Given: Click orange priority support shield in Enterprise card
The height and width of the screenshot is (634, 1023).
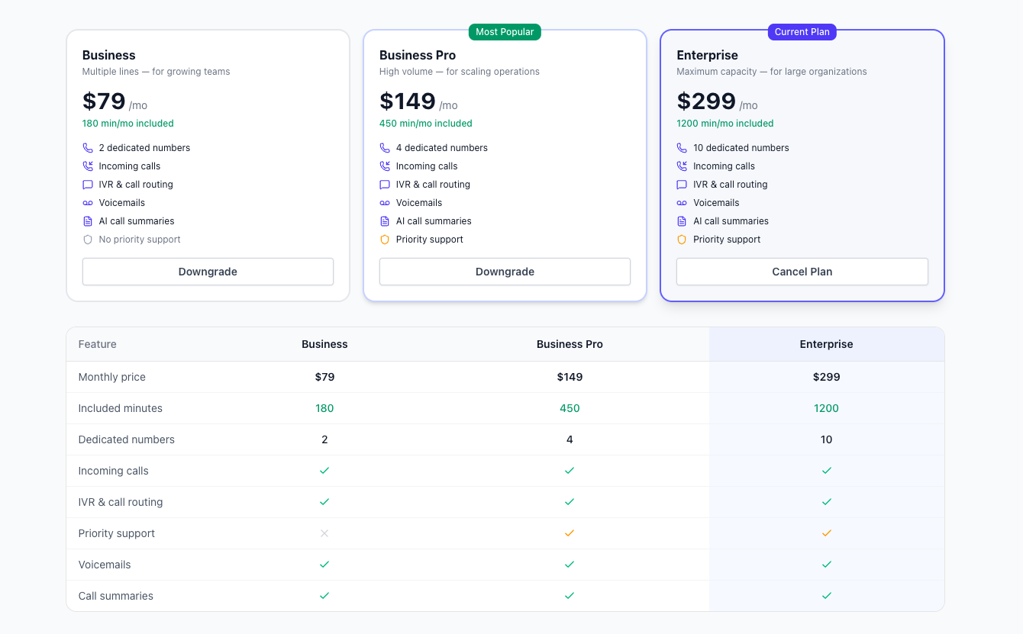Looking at the screenshot, I should point(682,240).
